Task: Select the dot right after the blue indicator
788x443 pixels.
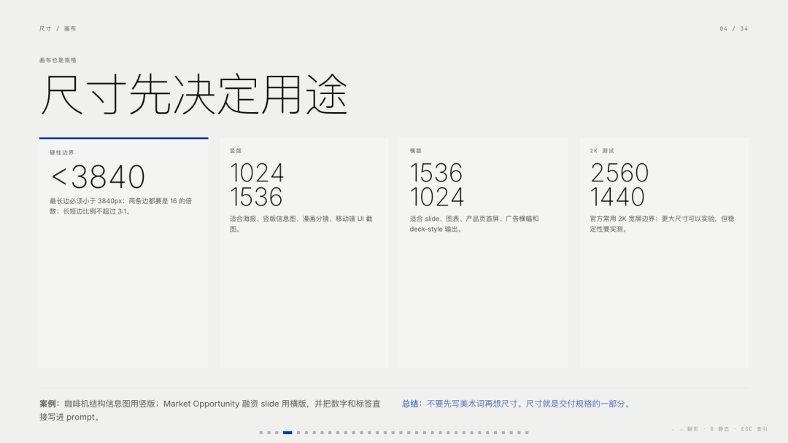Action: pyautogui.click(x=298, y=433)
